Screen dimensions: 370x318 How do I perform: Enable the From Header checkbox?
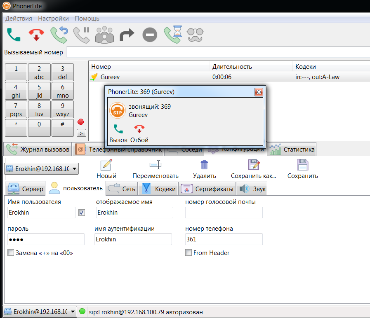point(189,253)
